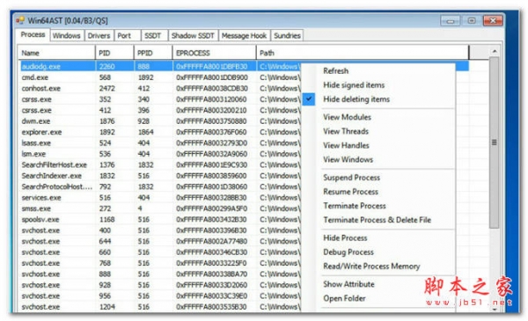Select svchost.exe with PID 768

coord(160,263)
